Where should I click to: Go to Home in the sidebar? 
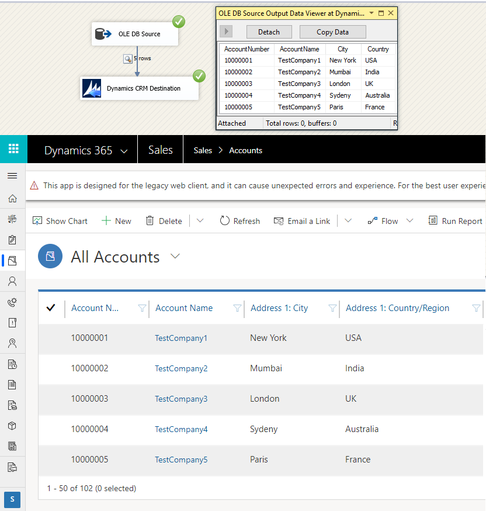(12, 198)
